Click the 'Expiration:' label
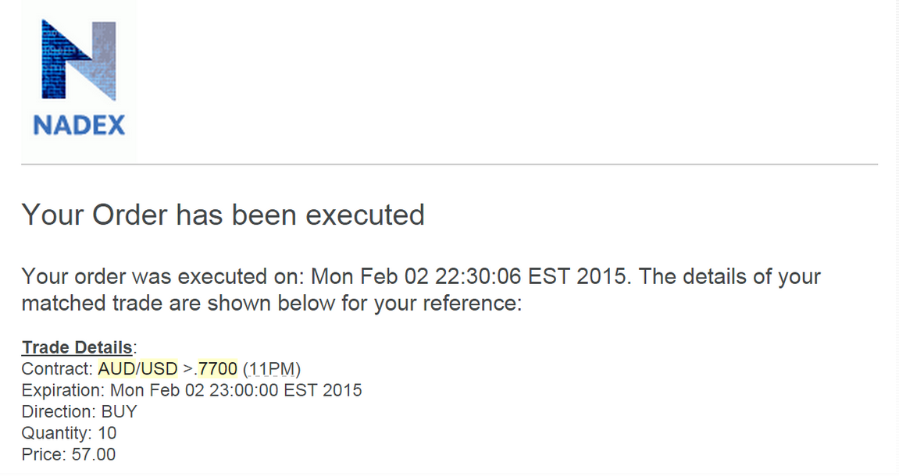Image resolution: width=899 pixels, height=476 pixels. point(63,391)
